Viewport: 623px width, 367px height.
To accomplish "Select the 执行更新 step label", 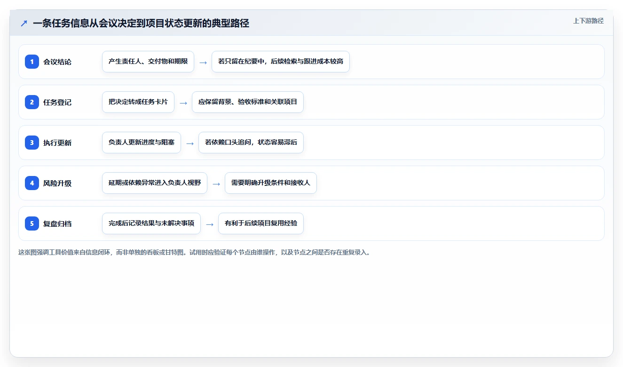I will pos(57,143).
